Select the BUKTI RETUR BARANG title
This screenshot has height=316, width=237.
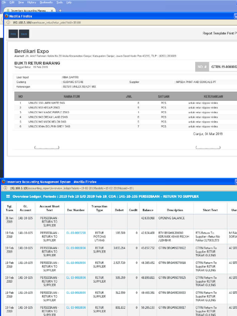click(x=37, y=63)
